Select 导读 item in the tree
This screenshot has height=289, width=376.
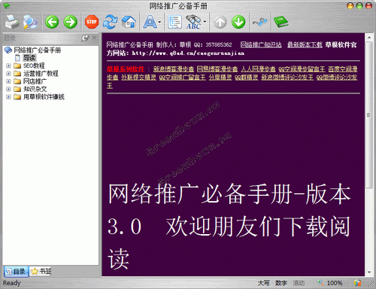29,58
